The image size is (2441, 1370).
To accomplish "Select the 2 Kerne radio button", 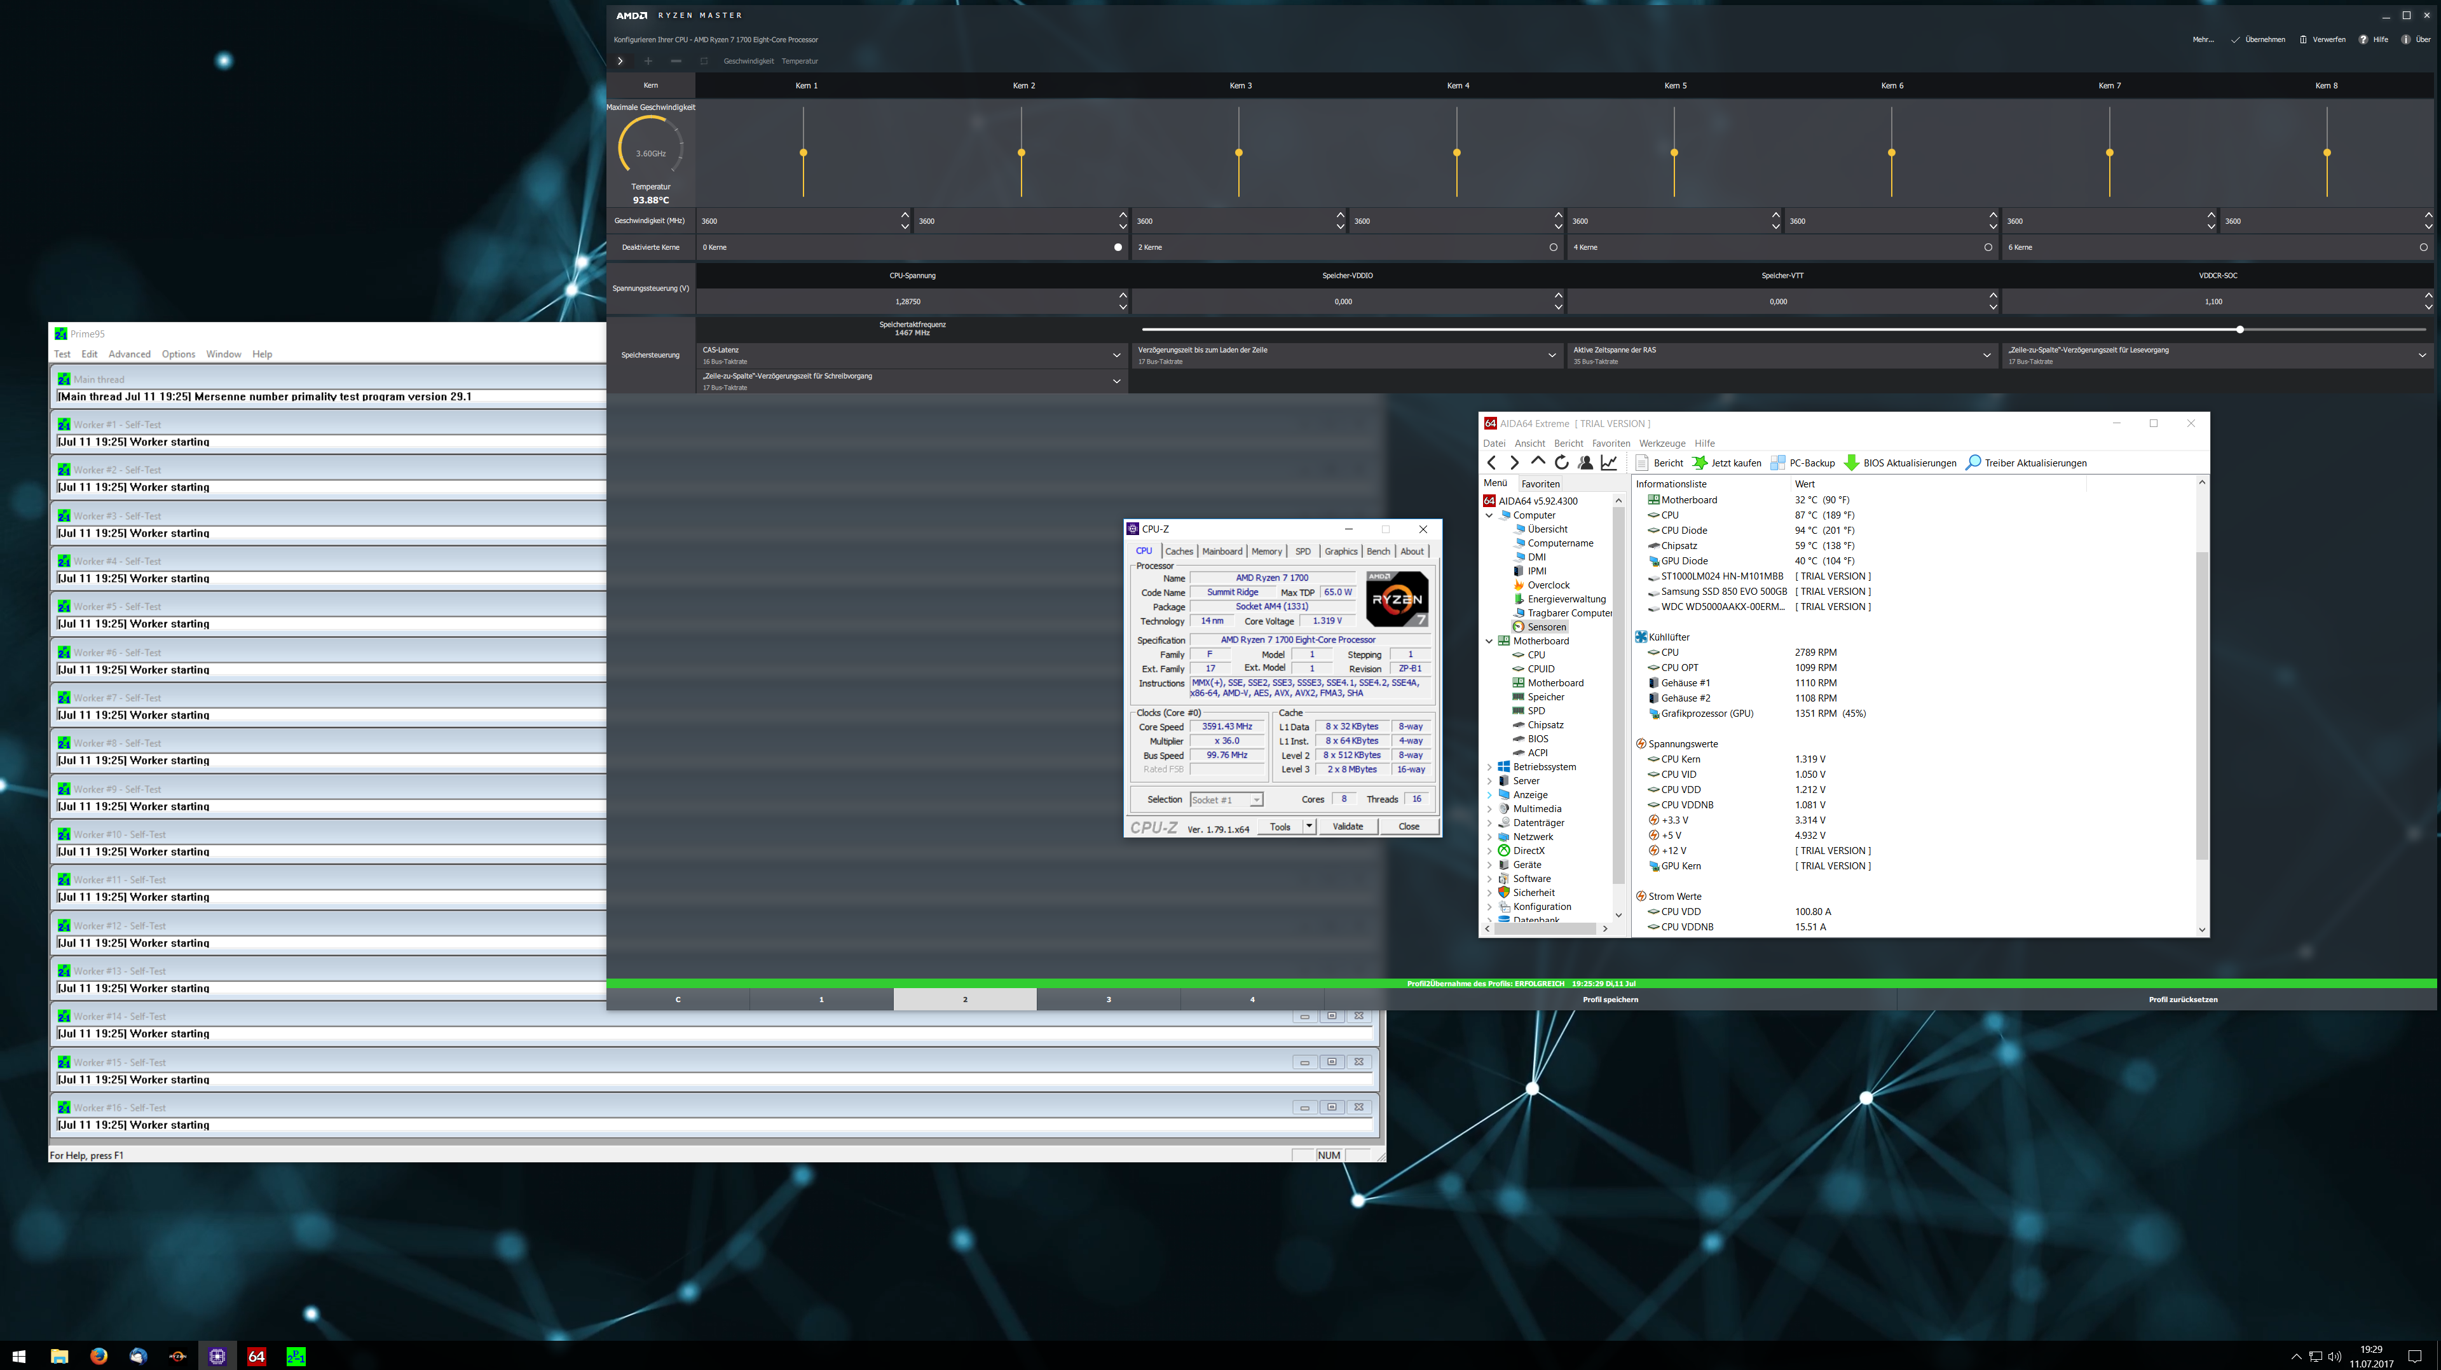I will tap(1553, 247).
